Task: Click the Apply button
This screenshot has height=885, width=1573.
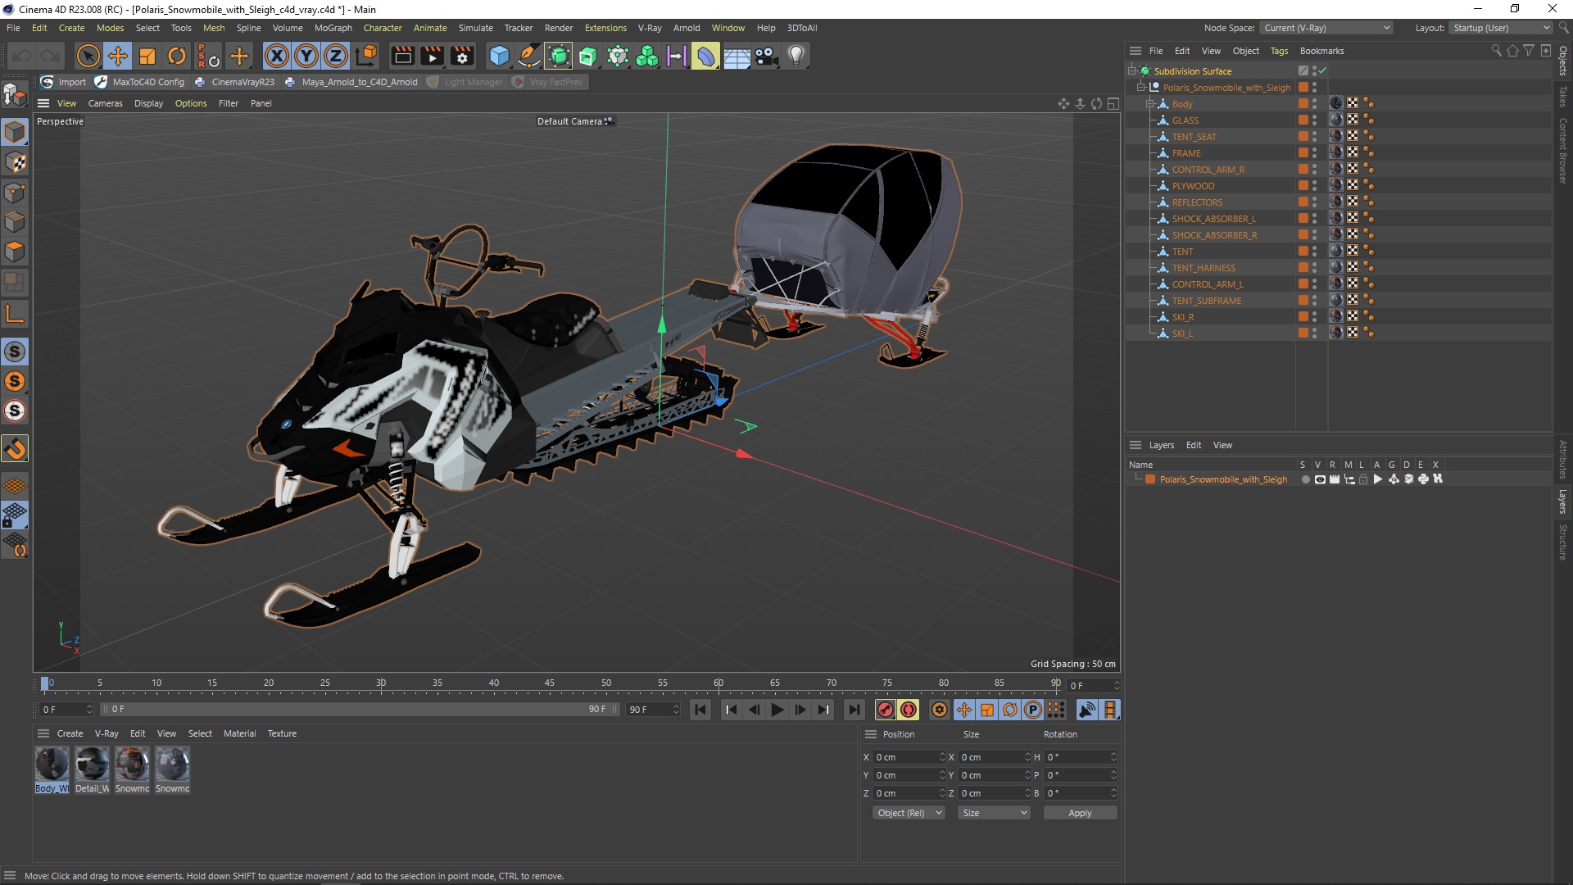Action: tap(1080, 813)
